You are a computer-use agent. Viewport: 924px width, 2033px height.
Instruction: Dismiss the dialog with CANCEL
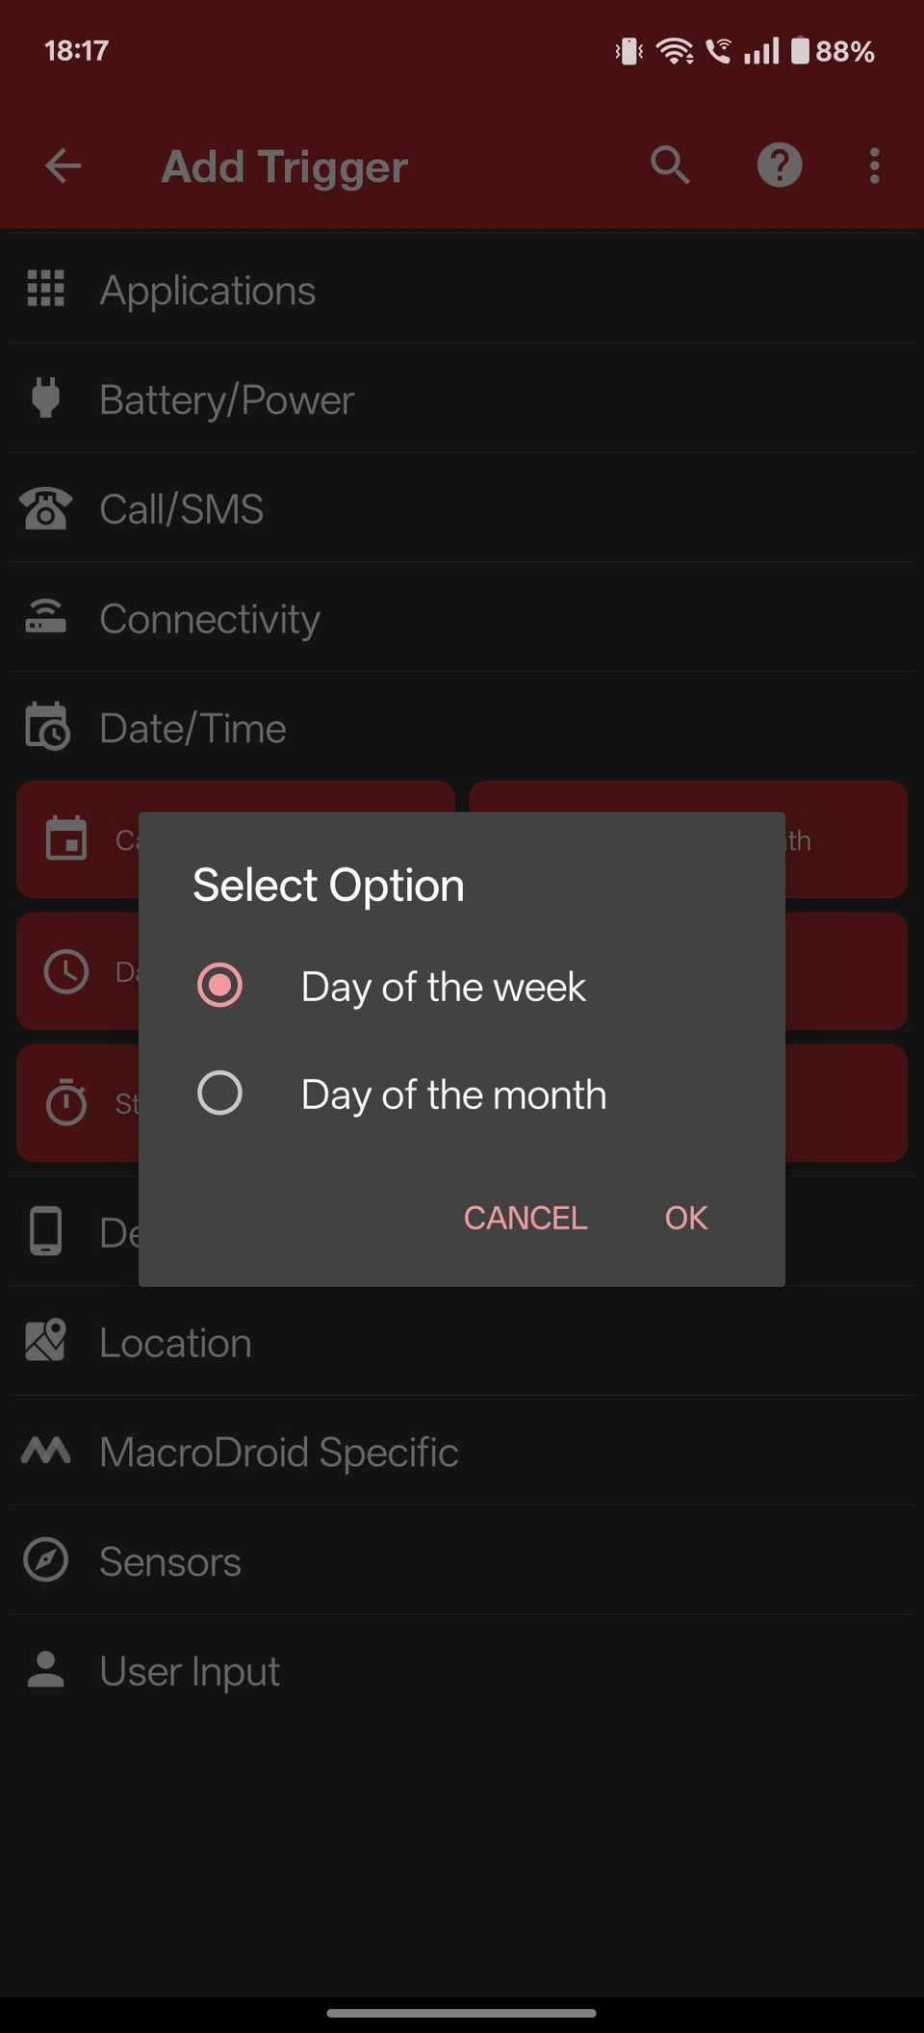coord(525,1217)
